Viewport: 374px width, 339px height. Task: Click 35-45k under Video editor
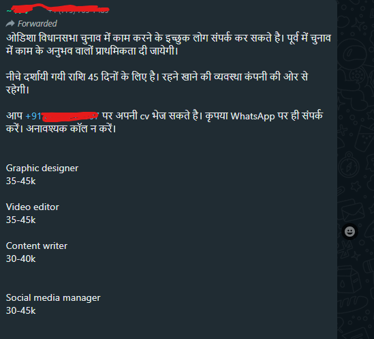pyautogui.click(x=20, y=220)
